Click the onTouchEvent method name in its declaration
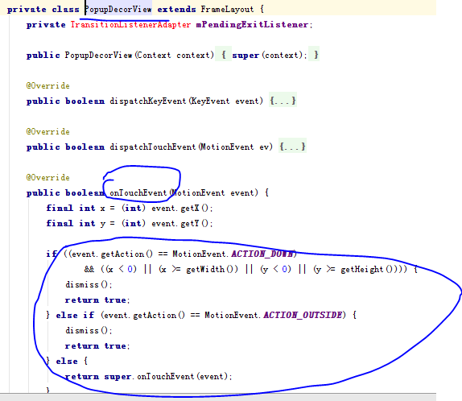This screenshot has width=462, height=401. coord(138,192)
